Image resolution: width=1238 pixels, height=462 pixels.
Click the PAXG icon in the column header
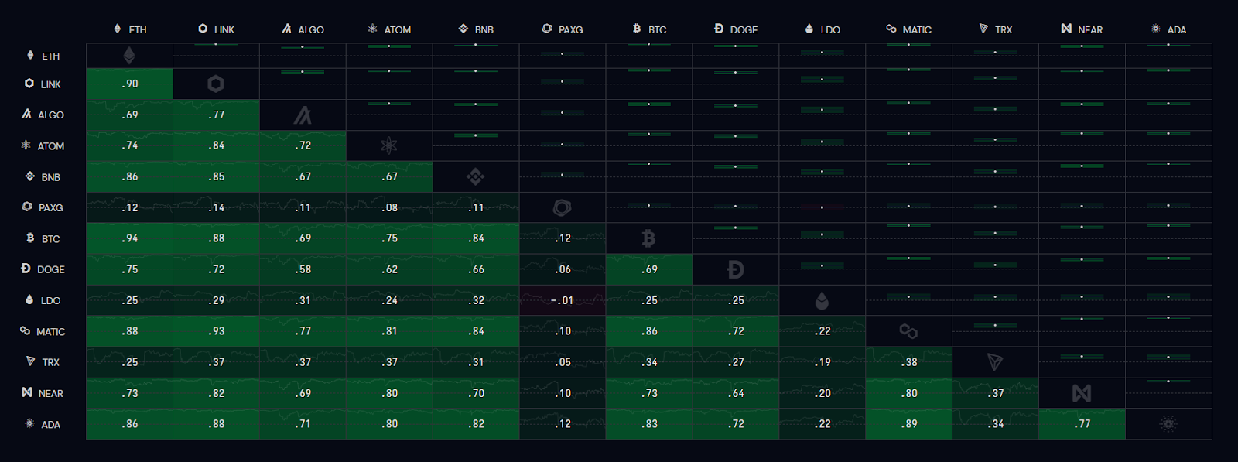547,29
